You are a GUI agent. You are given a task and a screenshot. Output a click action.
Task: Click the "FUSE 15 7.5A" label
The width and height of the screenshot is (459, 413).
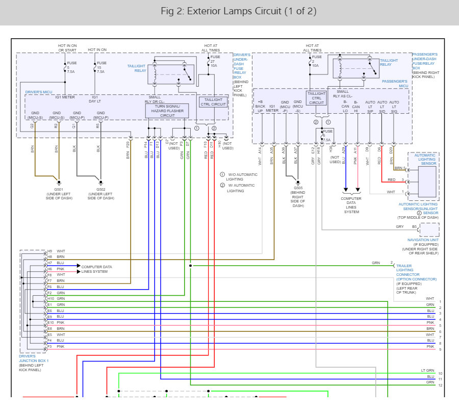click(x=101, y=67)
